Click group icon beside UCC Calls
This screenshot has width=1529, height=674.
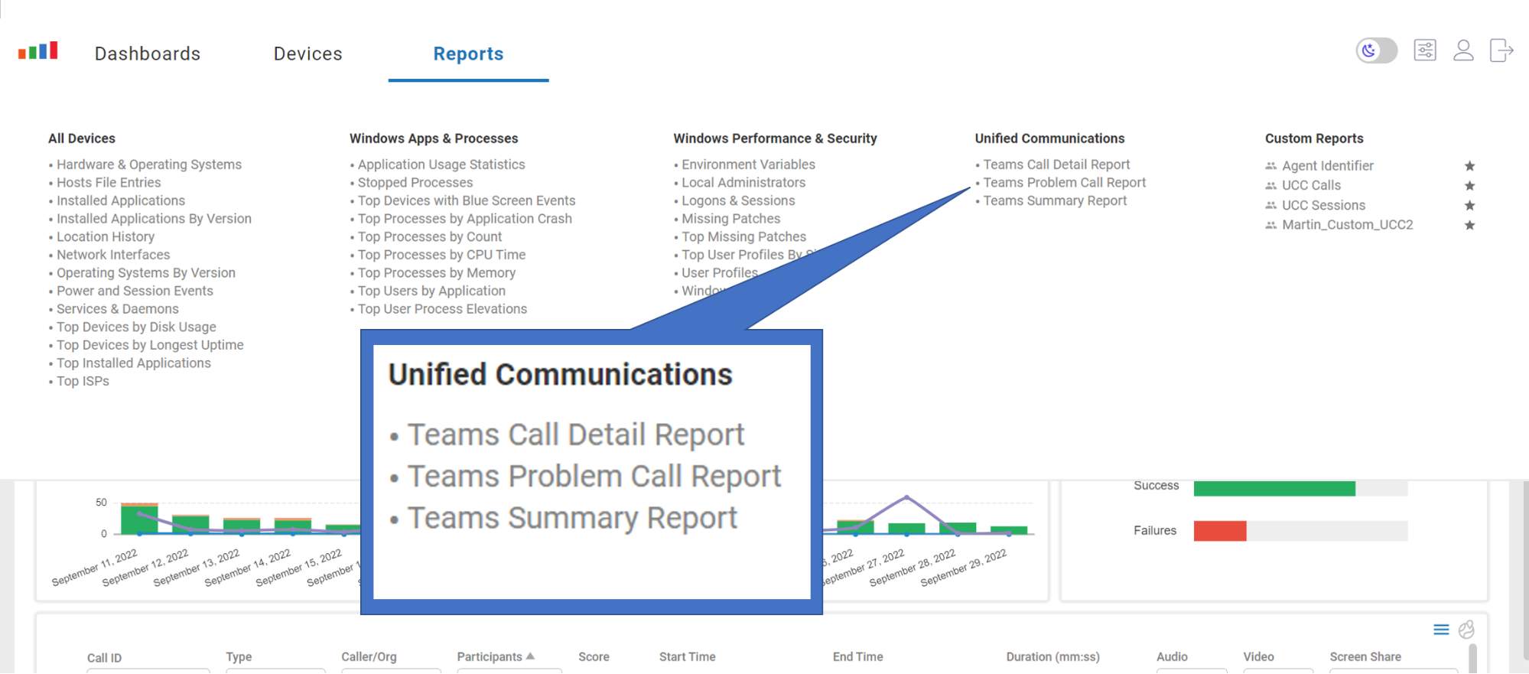coord(1271,186)
